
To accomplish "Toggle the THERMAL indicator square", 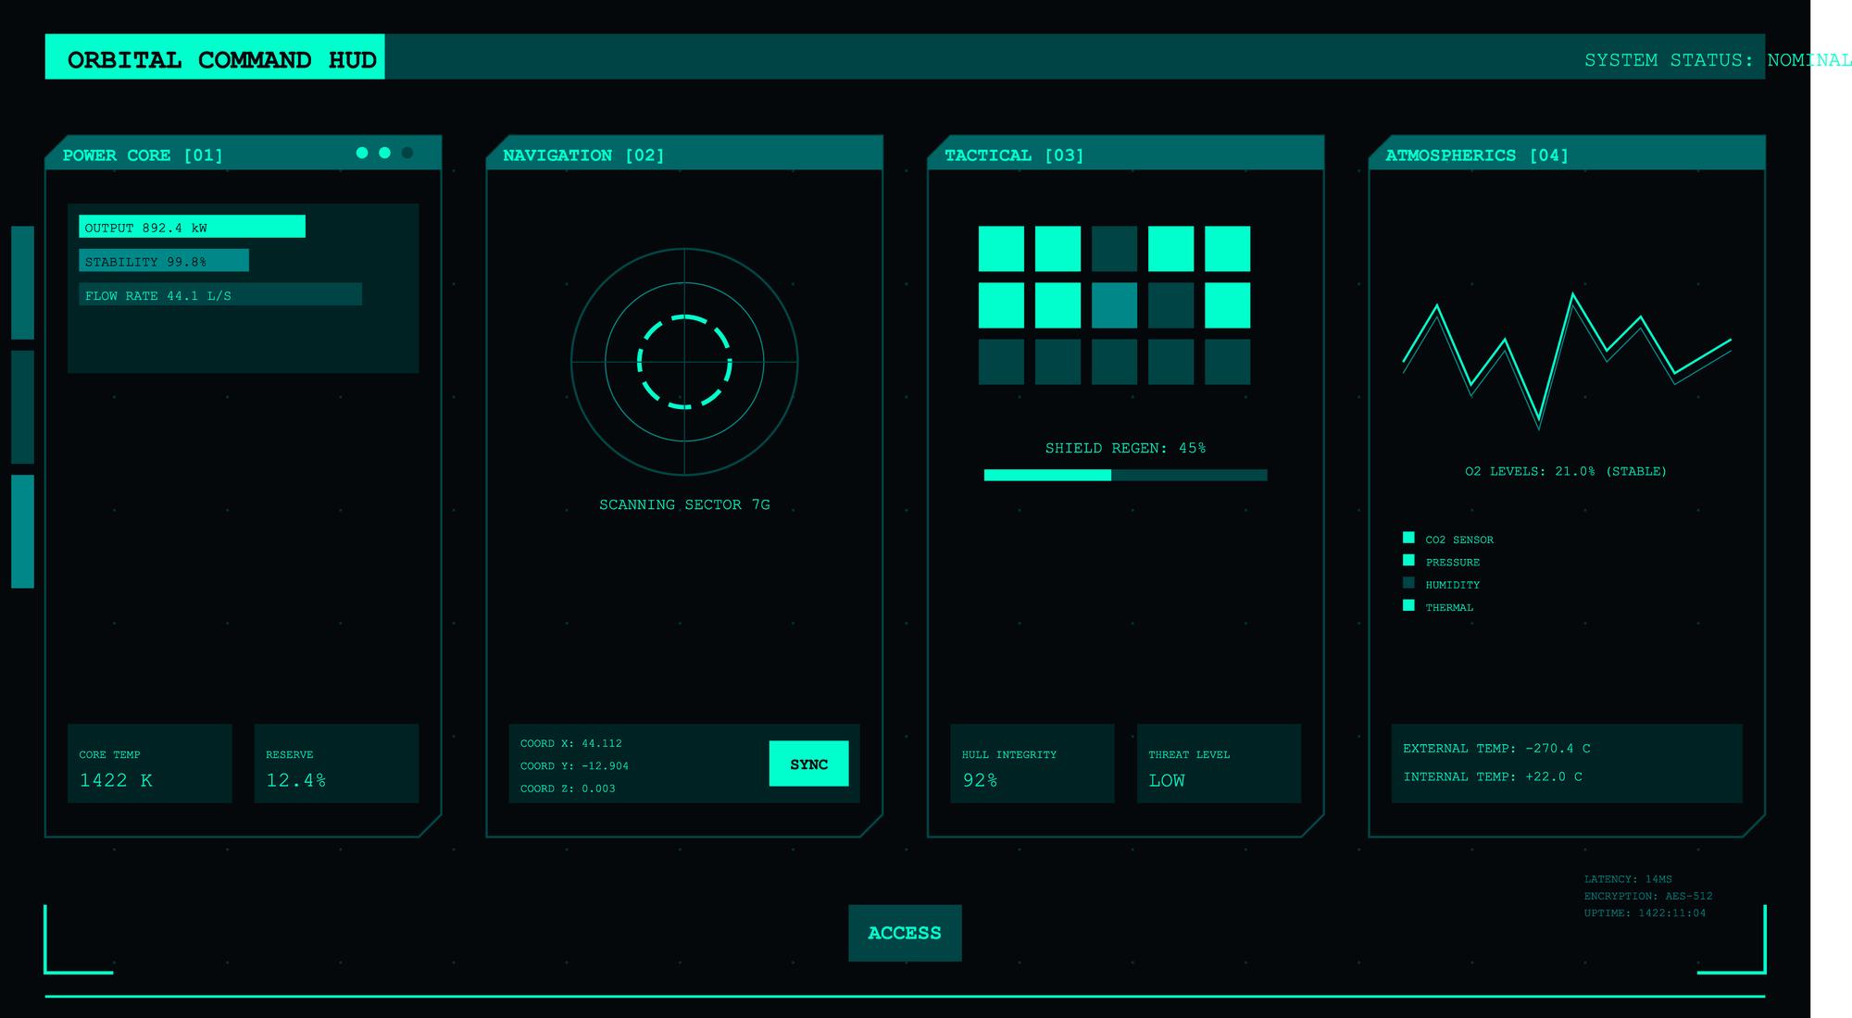I will (x=1408, y=605).
